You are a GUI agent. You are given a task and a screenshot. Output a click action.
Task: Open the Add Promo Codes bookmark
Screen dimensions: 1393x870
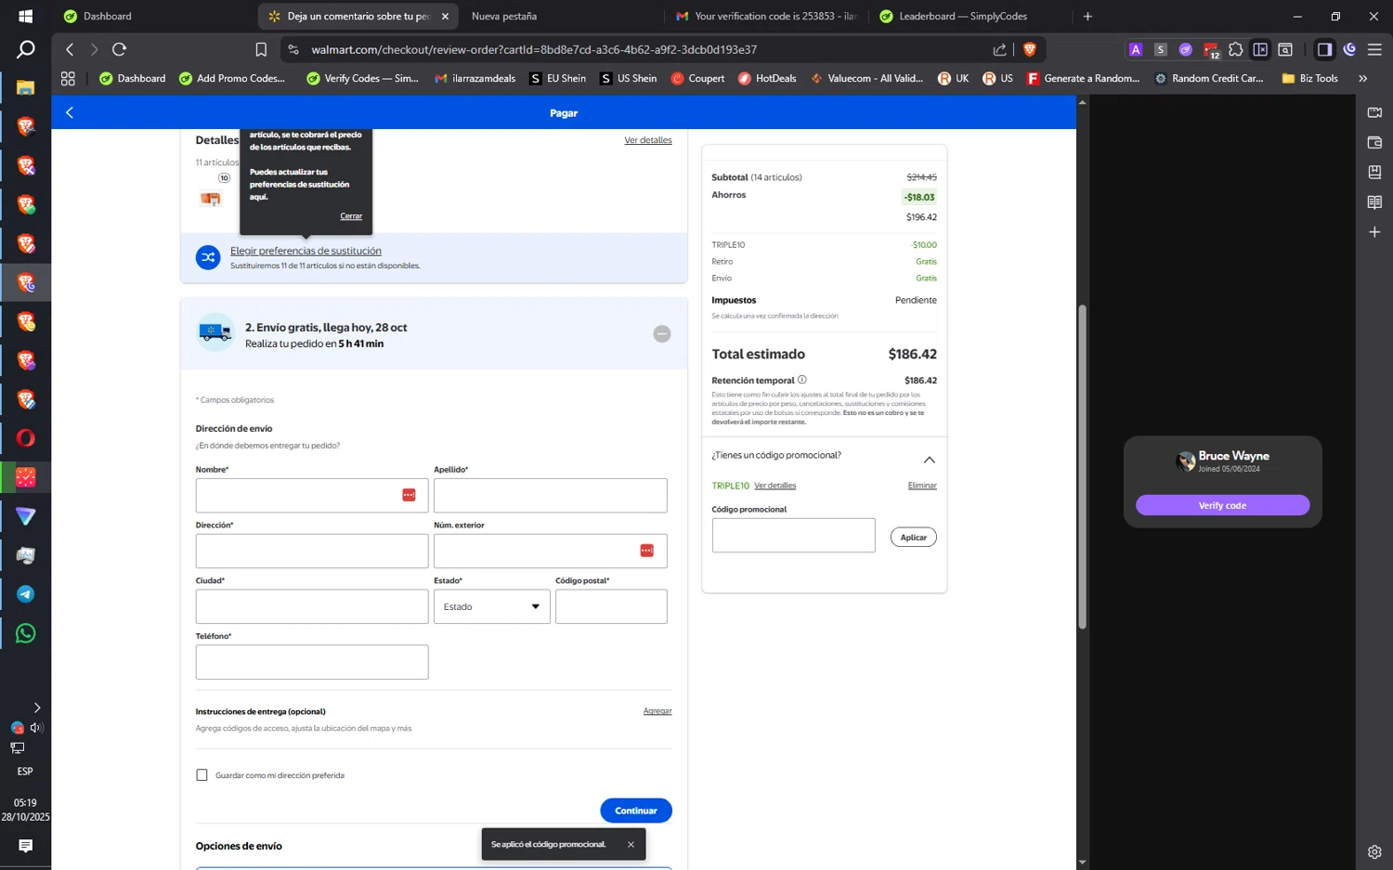[x=232, y=79]
